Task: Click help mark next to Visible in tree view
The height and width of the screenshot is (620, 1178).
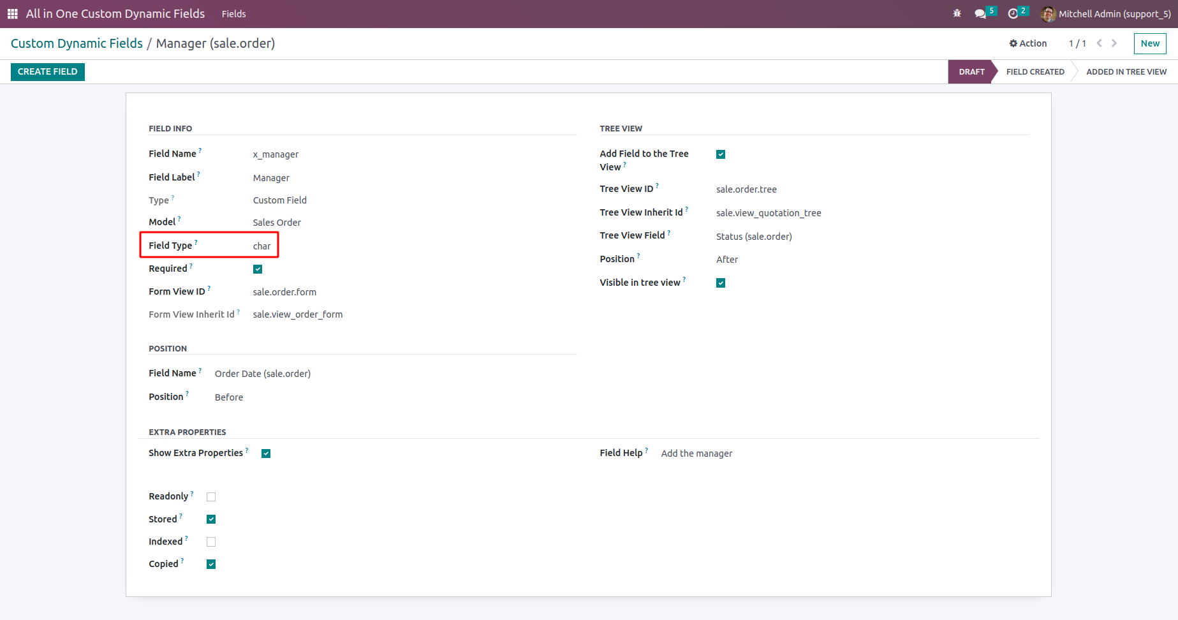Action: (x=684, y=279)
